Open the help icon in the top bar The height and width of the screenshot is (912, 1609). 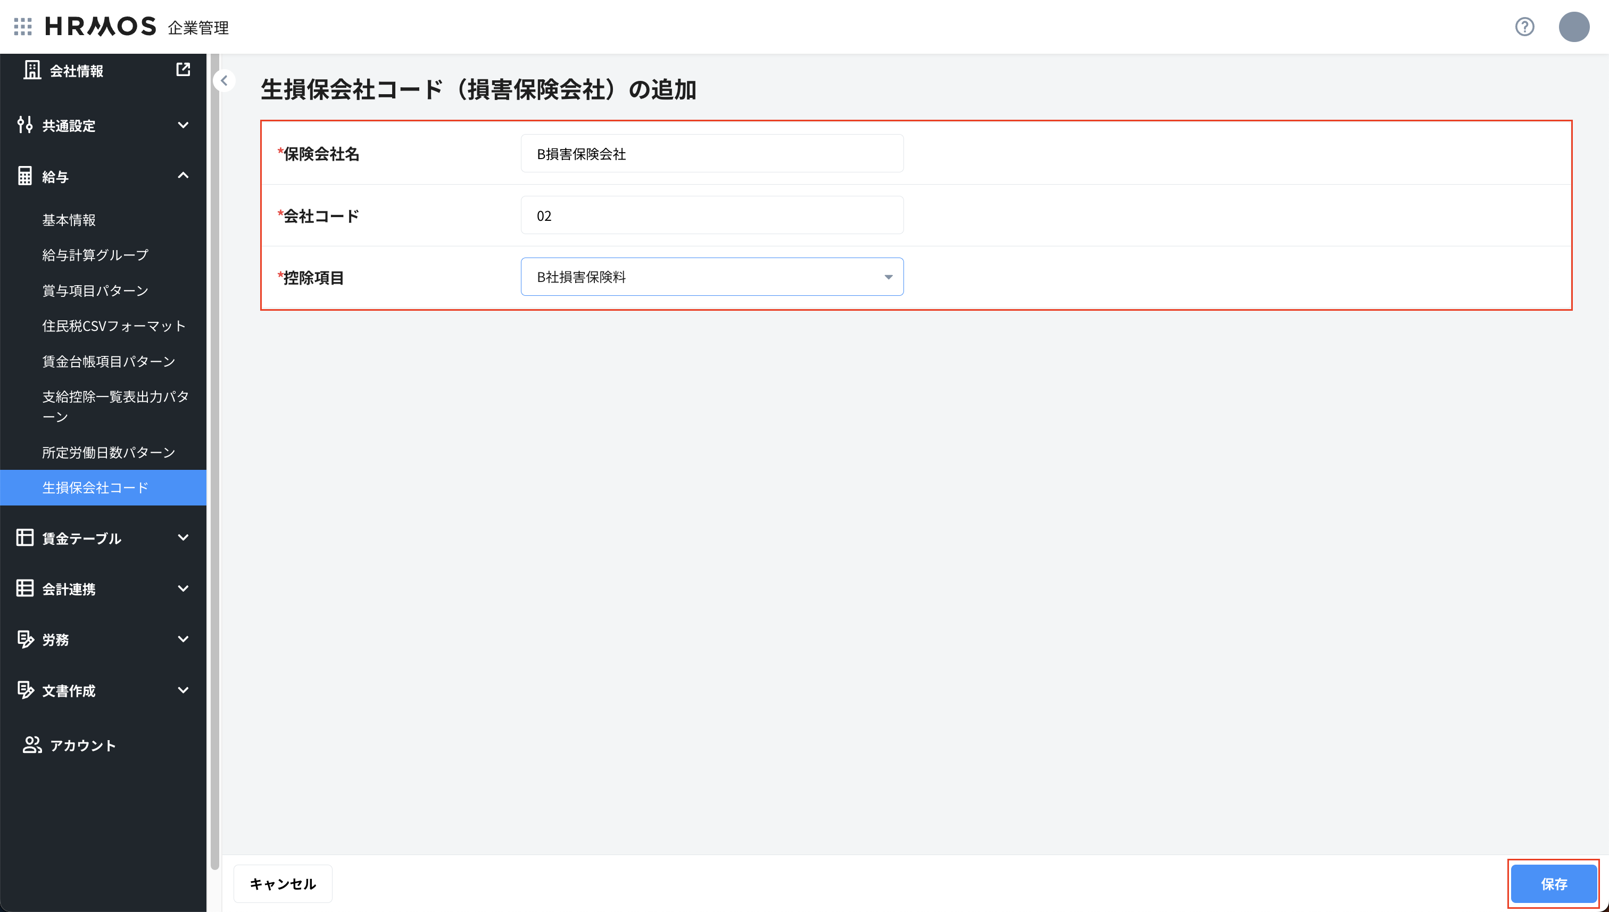tap(1524, 27)
